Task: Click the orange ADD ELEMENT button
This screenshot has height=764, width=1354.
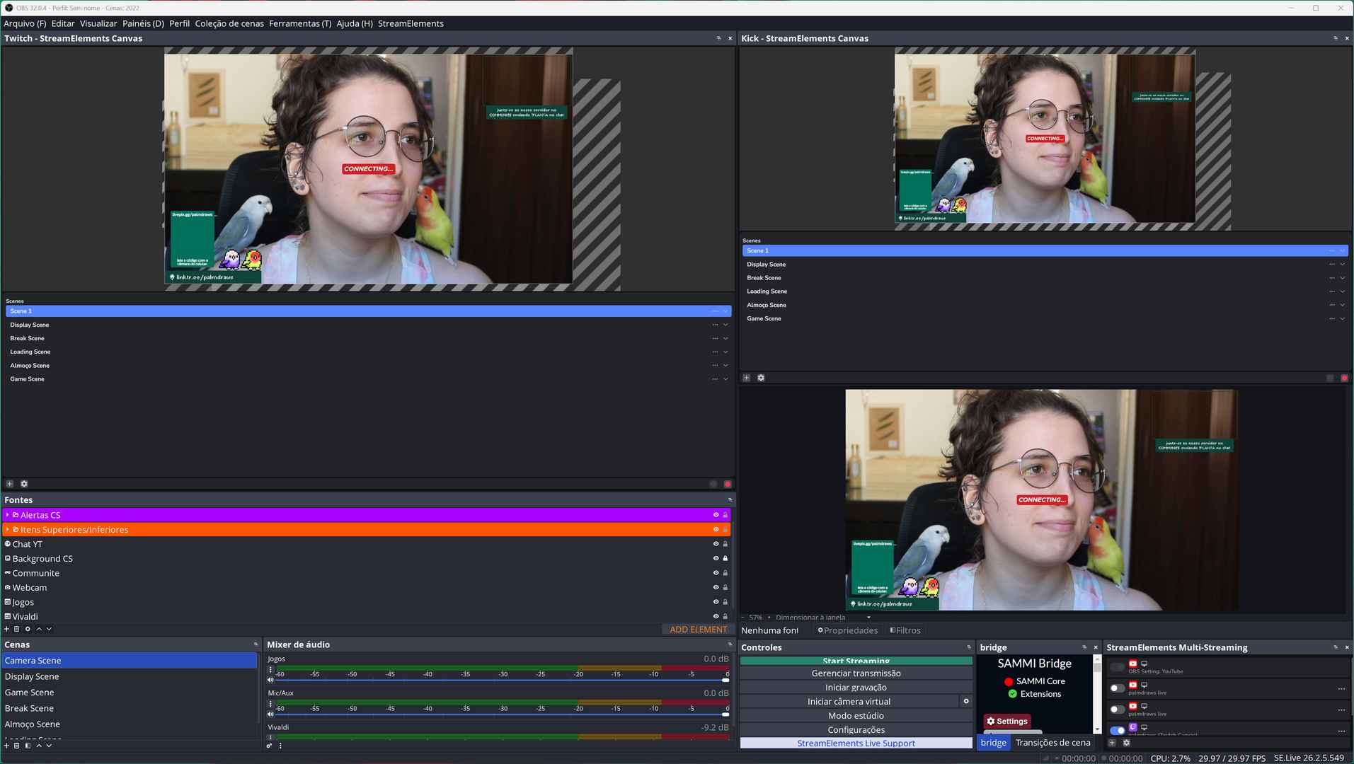Action: pyautogui.click(x=697, y=630)
